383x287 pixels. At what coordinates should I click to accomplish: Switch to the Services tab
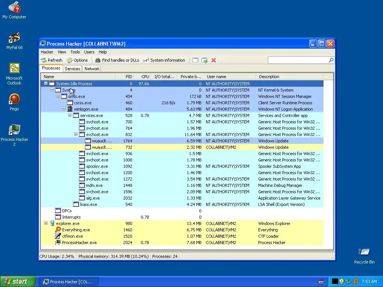pyautogui.click(x=72, y=69)
